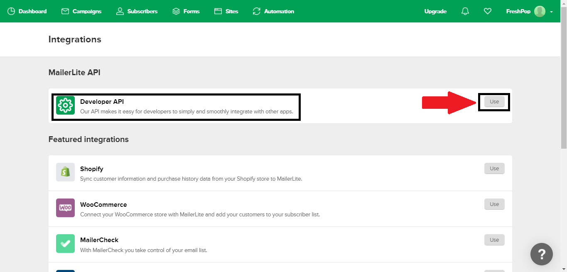The image size is (567, 272).
Task: Open the Subscribers section
Action: [137, 11]
